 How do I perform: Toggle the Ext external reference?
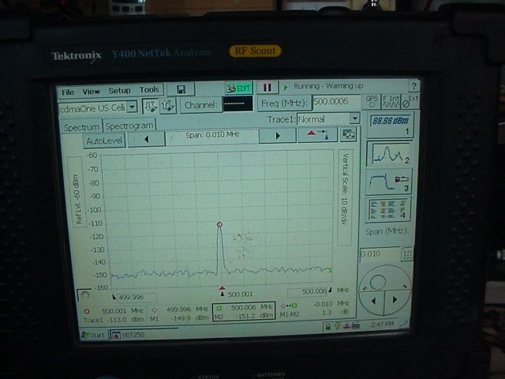(411, 101)
